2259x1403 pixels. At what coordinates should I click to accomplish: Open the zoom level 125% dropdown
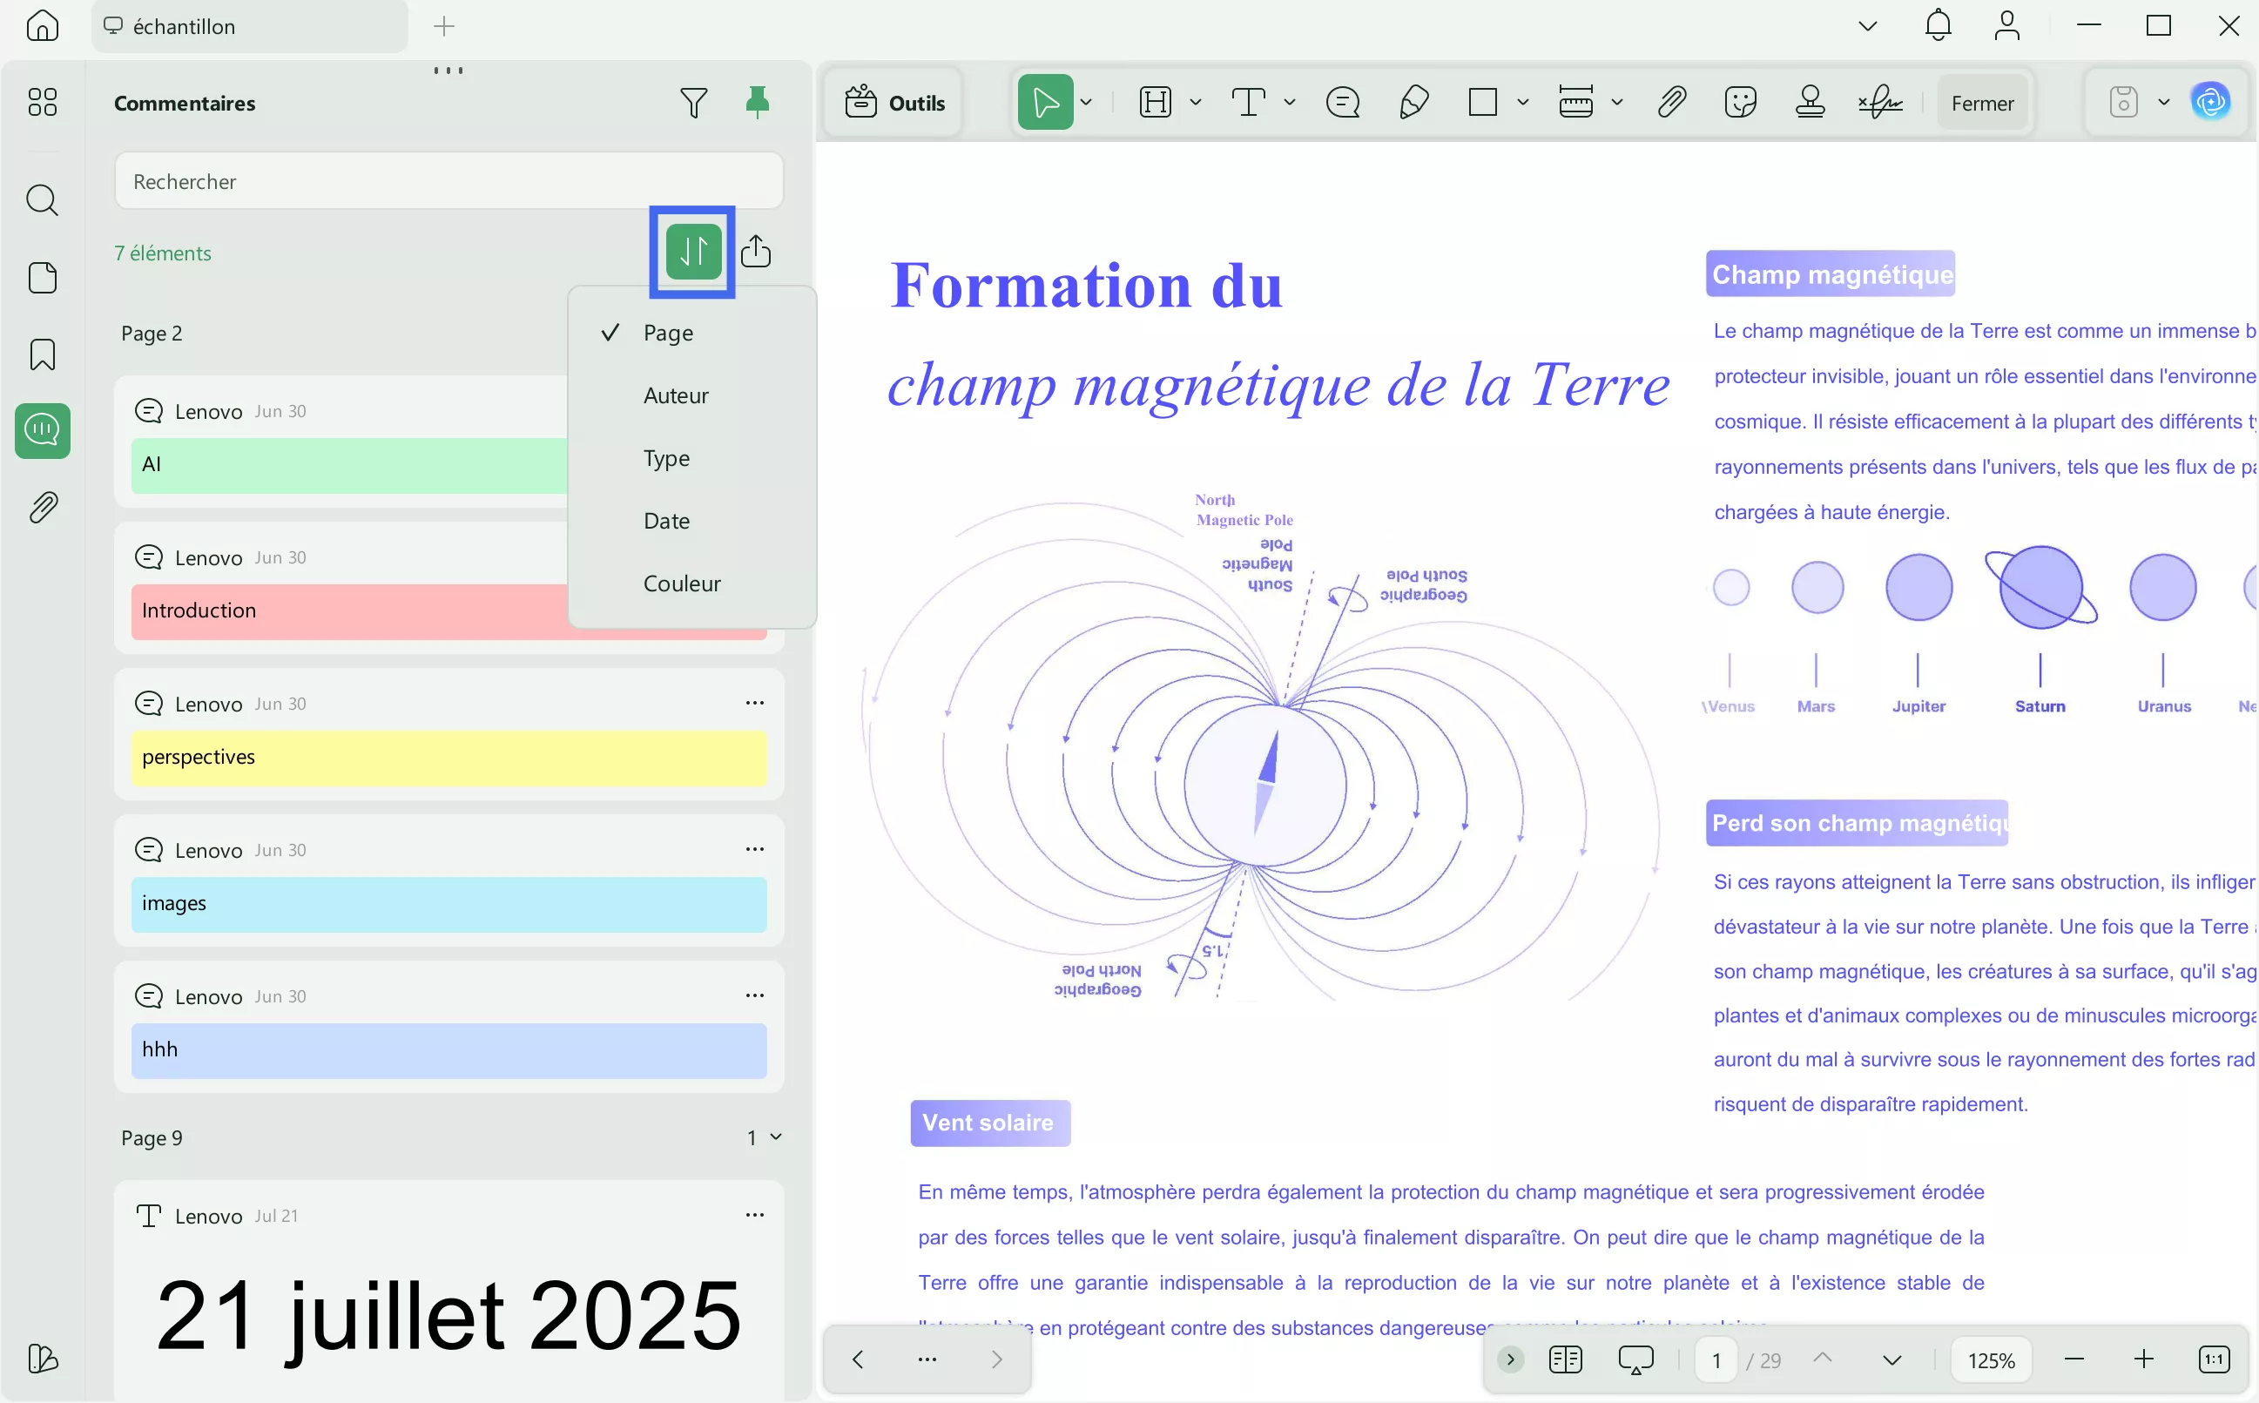pyautogui.click(x=1991, y=1360)
